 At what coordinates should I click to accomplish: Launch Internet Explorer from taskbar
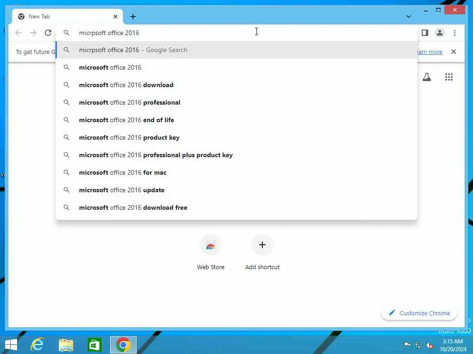37,345
